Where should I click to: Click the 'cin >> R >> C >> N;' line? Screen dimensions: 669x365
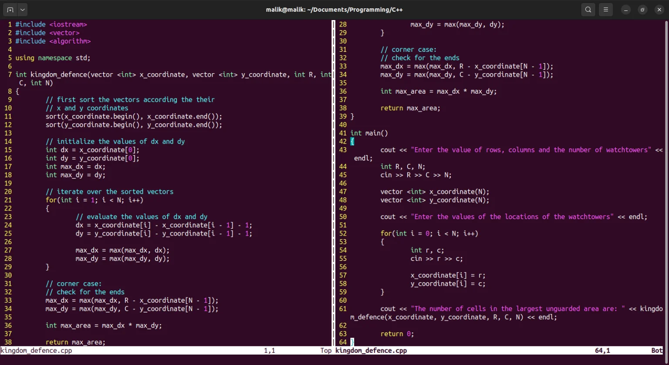pyautogui.click(x=416, y=175)
